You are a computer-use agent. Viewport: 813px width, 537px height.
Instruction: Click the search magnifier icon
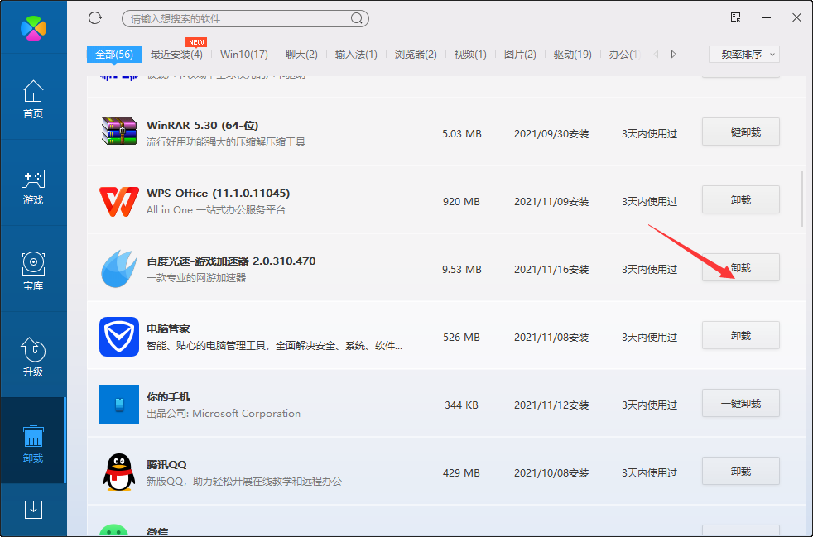(357, 19)
